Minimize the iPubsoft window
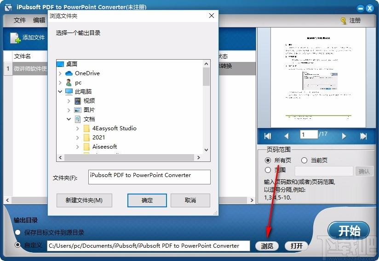 click(x=361, y=9)
